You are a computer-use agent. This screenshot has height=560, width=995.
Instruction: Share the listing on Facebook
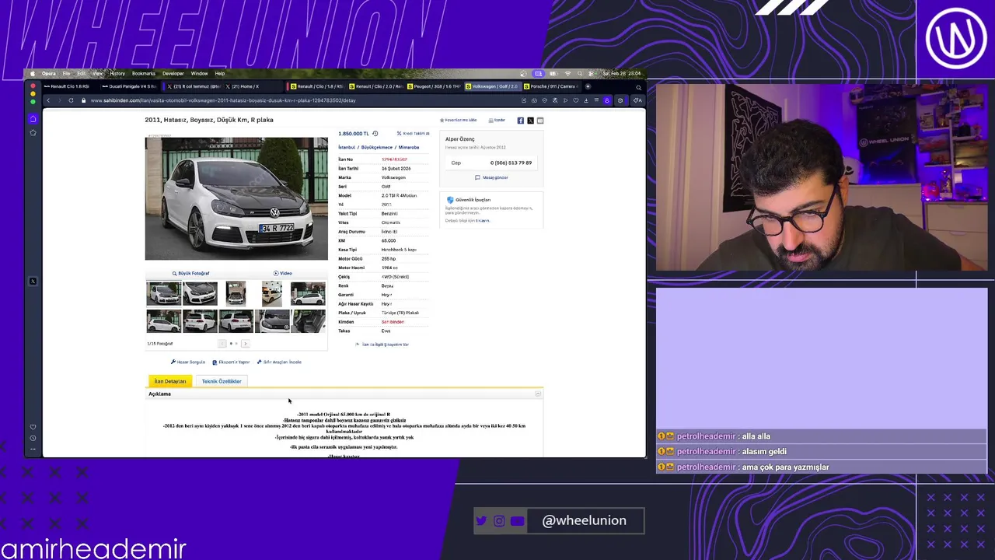coord(521,121)
